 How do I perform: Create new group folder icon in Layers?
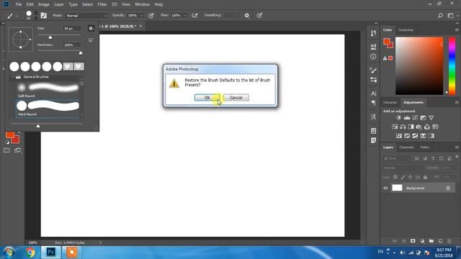pyautogui.click(x=431, y=241)
